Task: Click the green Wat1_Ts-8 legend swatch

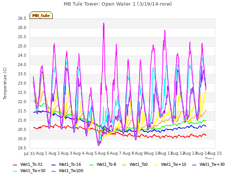Action: pos(91,165)
